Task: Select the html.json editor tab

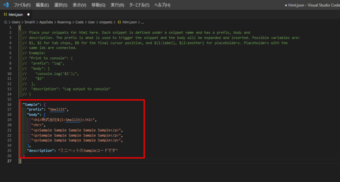Action: tap(16, 14)
